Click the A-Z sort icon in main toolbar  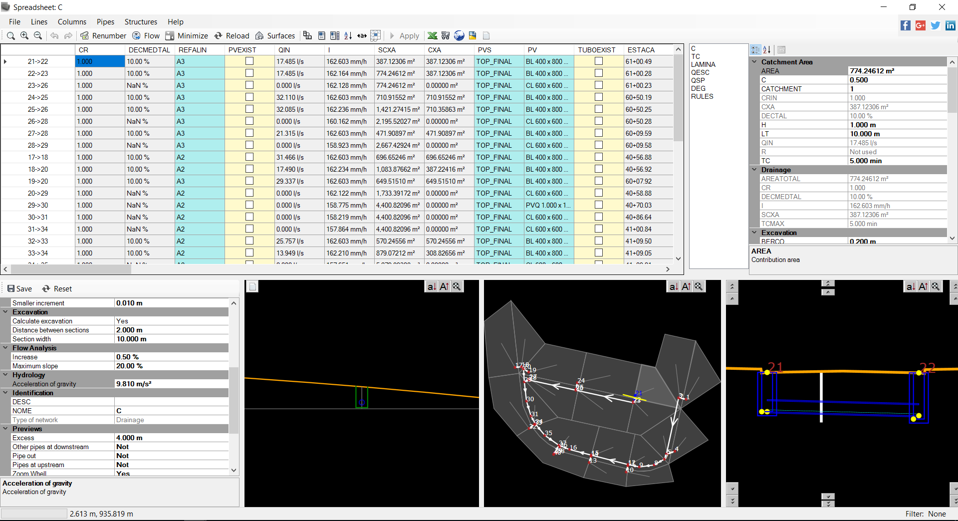click(x=348, y=35)
